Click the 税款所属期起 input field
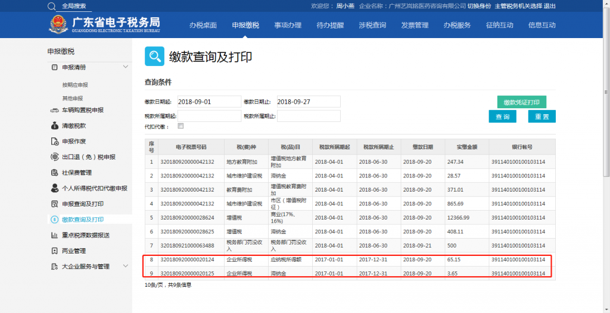Screen dimensions: 610x313 click(209, 116)
